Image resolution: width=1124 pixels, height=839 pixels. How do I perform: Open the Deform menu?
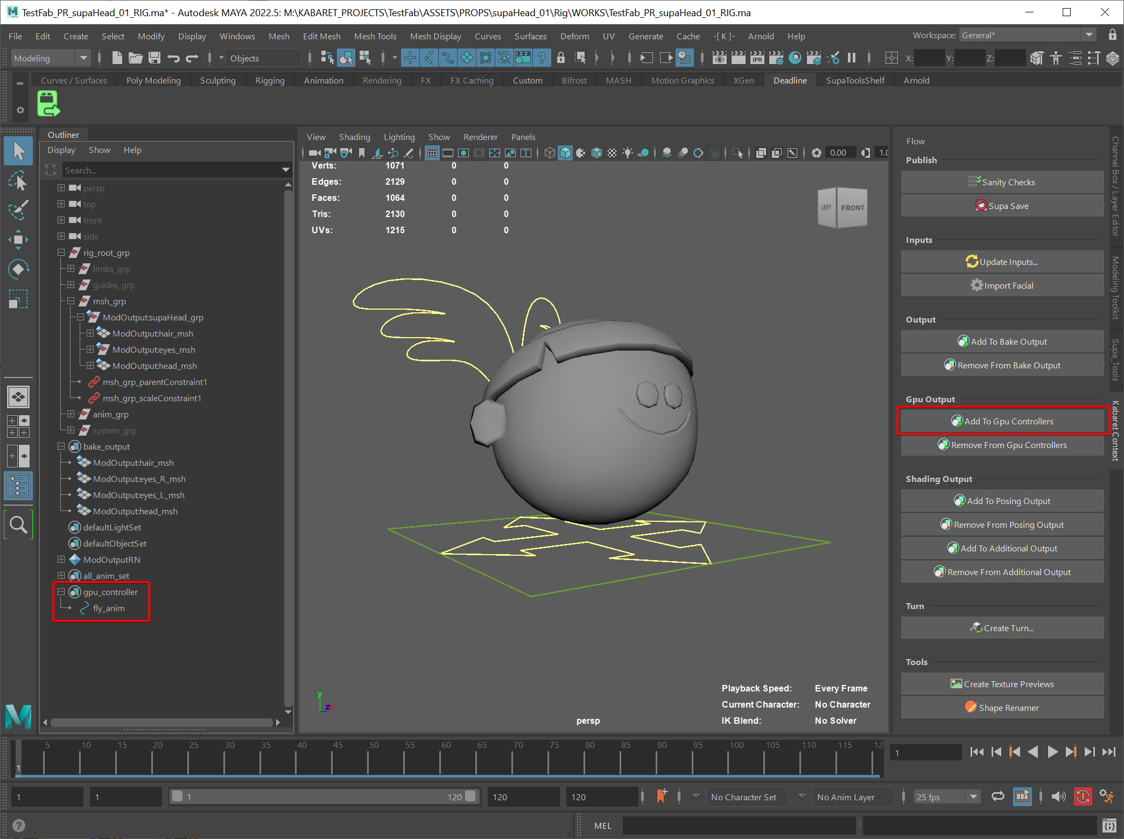coord(574,36)
